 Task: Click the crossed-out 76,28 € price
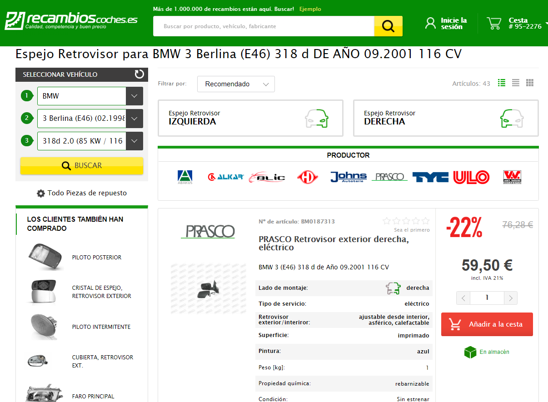[x=518, y=224]
